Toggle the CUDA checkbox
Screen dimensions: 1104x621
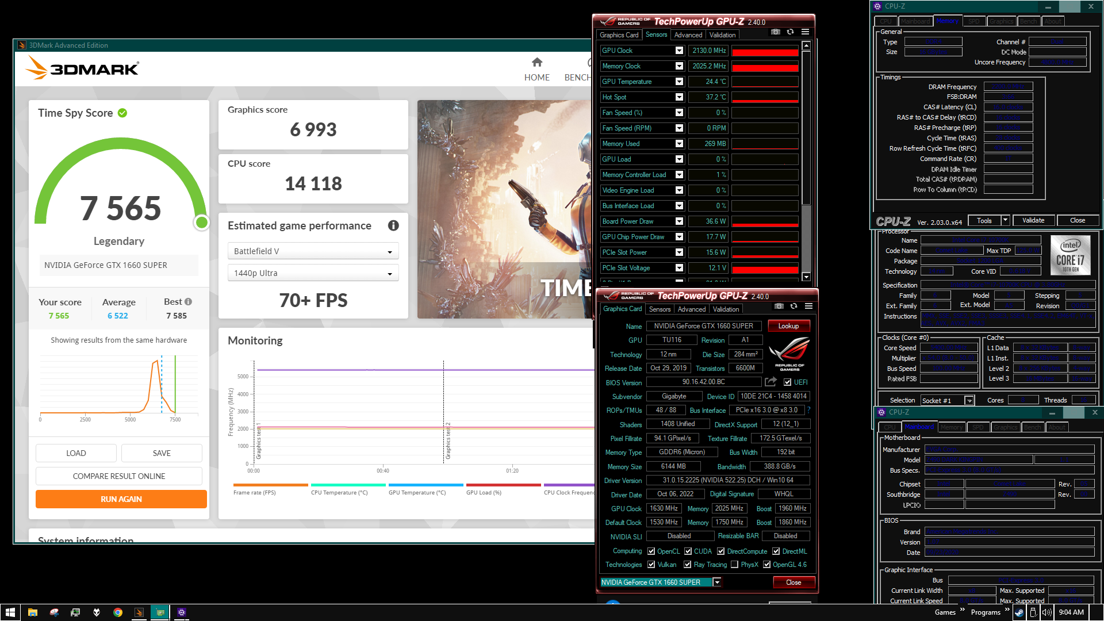688,551
